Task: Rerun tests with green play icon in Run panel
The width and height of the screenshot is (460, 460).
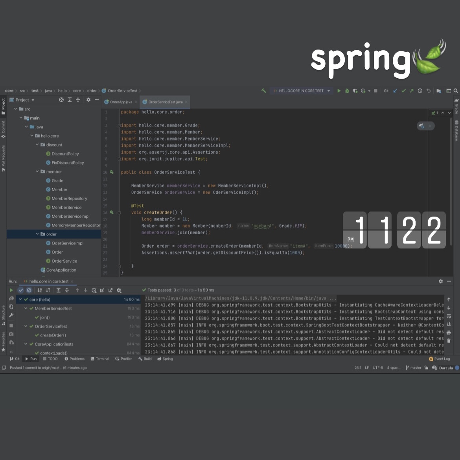Action: tap(11, 290)
